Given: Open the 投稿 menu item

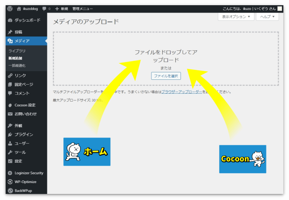Looking at the screenshot, I should point(18,32).
